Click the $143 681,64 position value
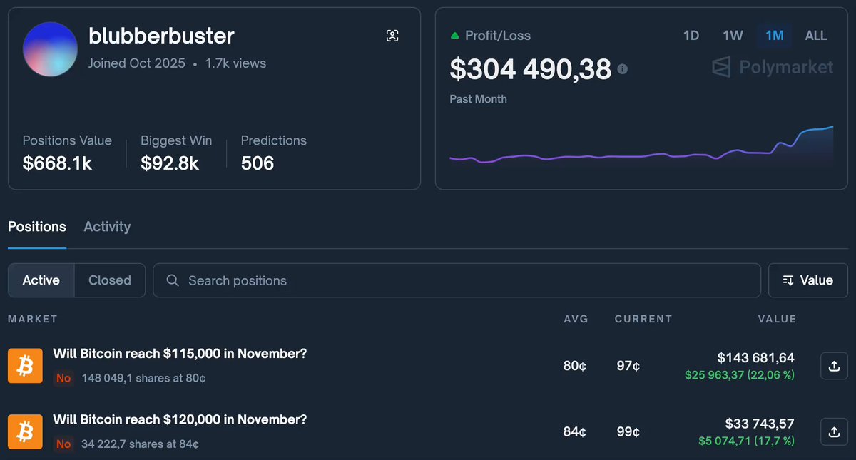This screenshot has height=460, width=856. click(756, 358)
